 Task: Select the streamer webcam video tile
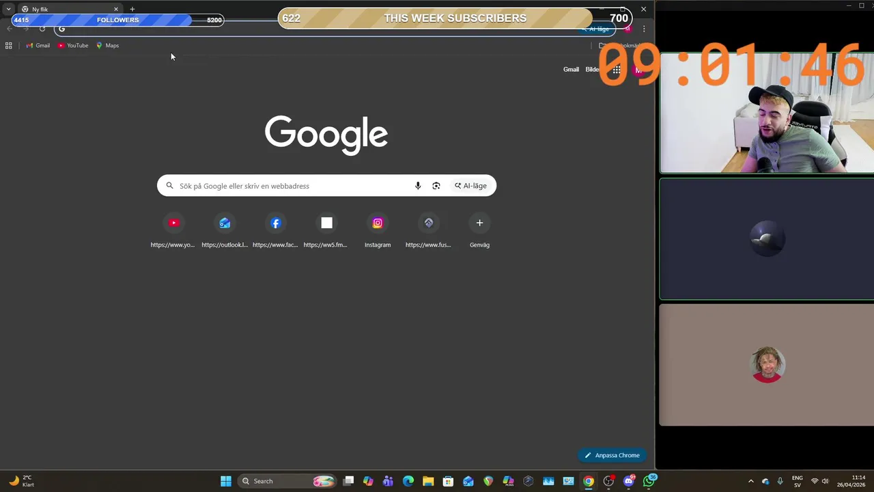point(766,113)
